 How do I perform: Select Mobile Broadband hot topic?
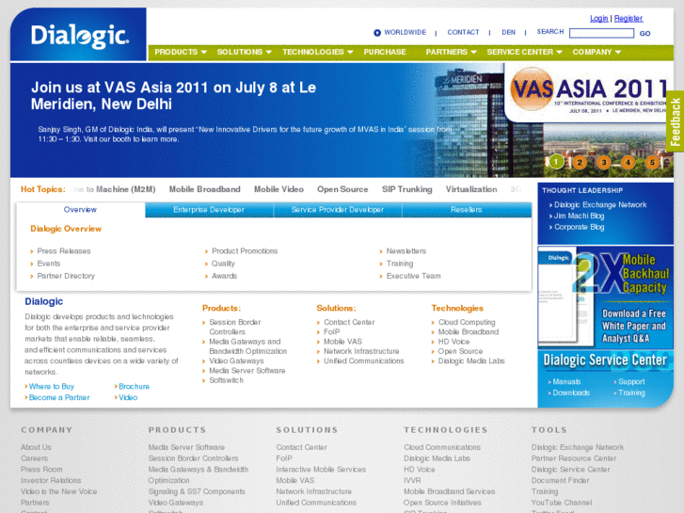[x=204, y=189]
